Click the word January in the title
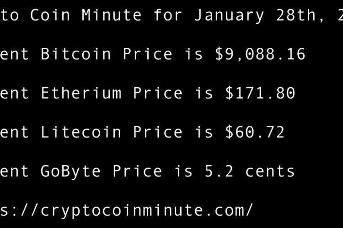The height and width of the screenshot is (228, 343). coord(229,15)
